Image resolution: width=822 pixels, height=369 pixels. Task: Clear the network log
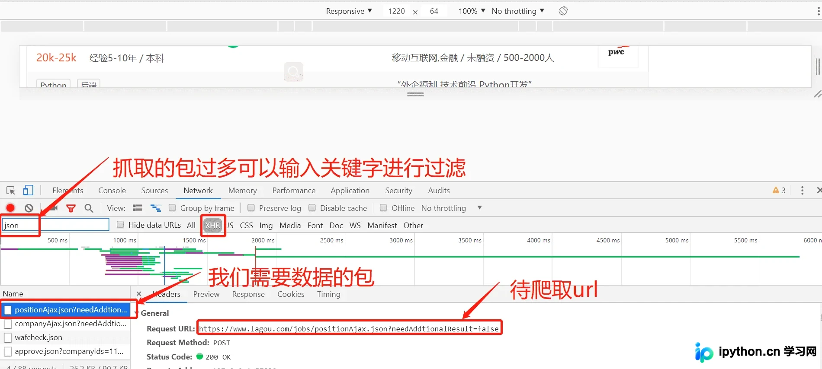(29, 208)
